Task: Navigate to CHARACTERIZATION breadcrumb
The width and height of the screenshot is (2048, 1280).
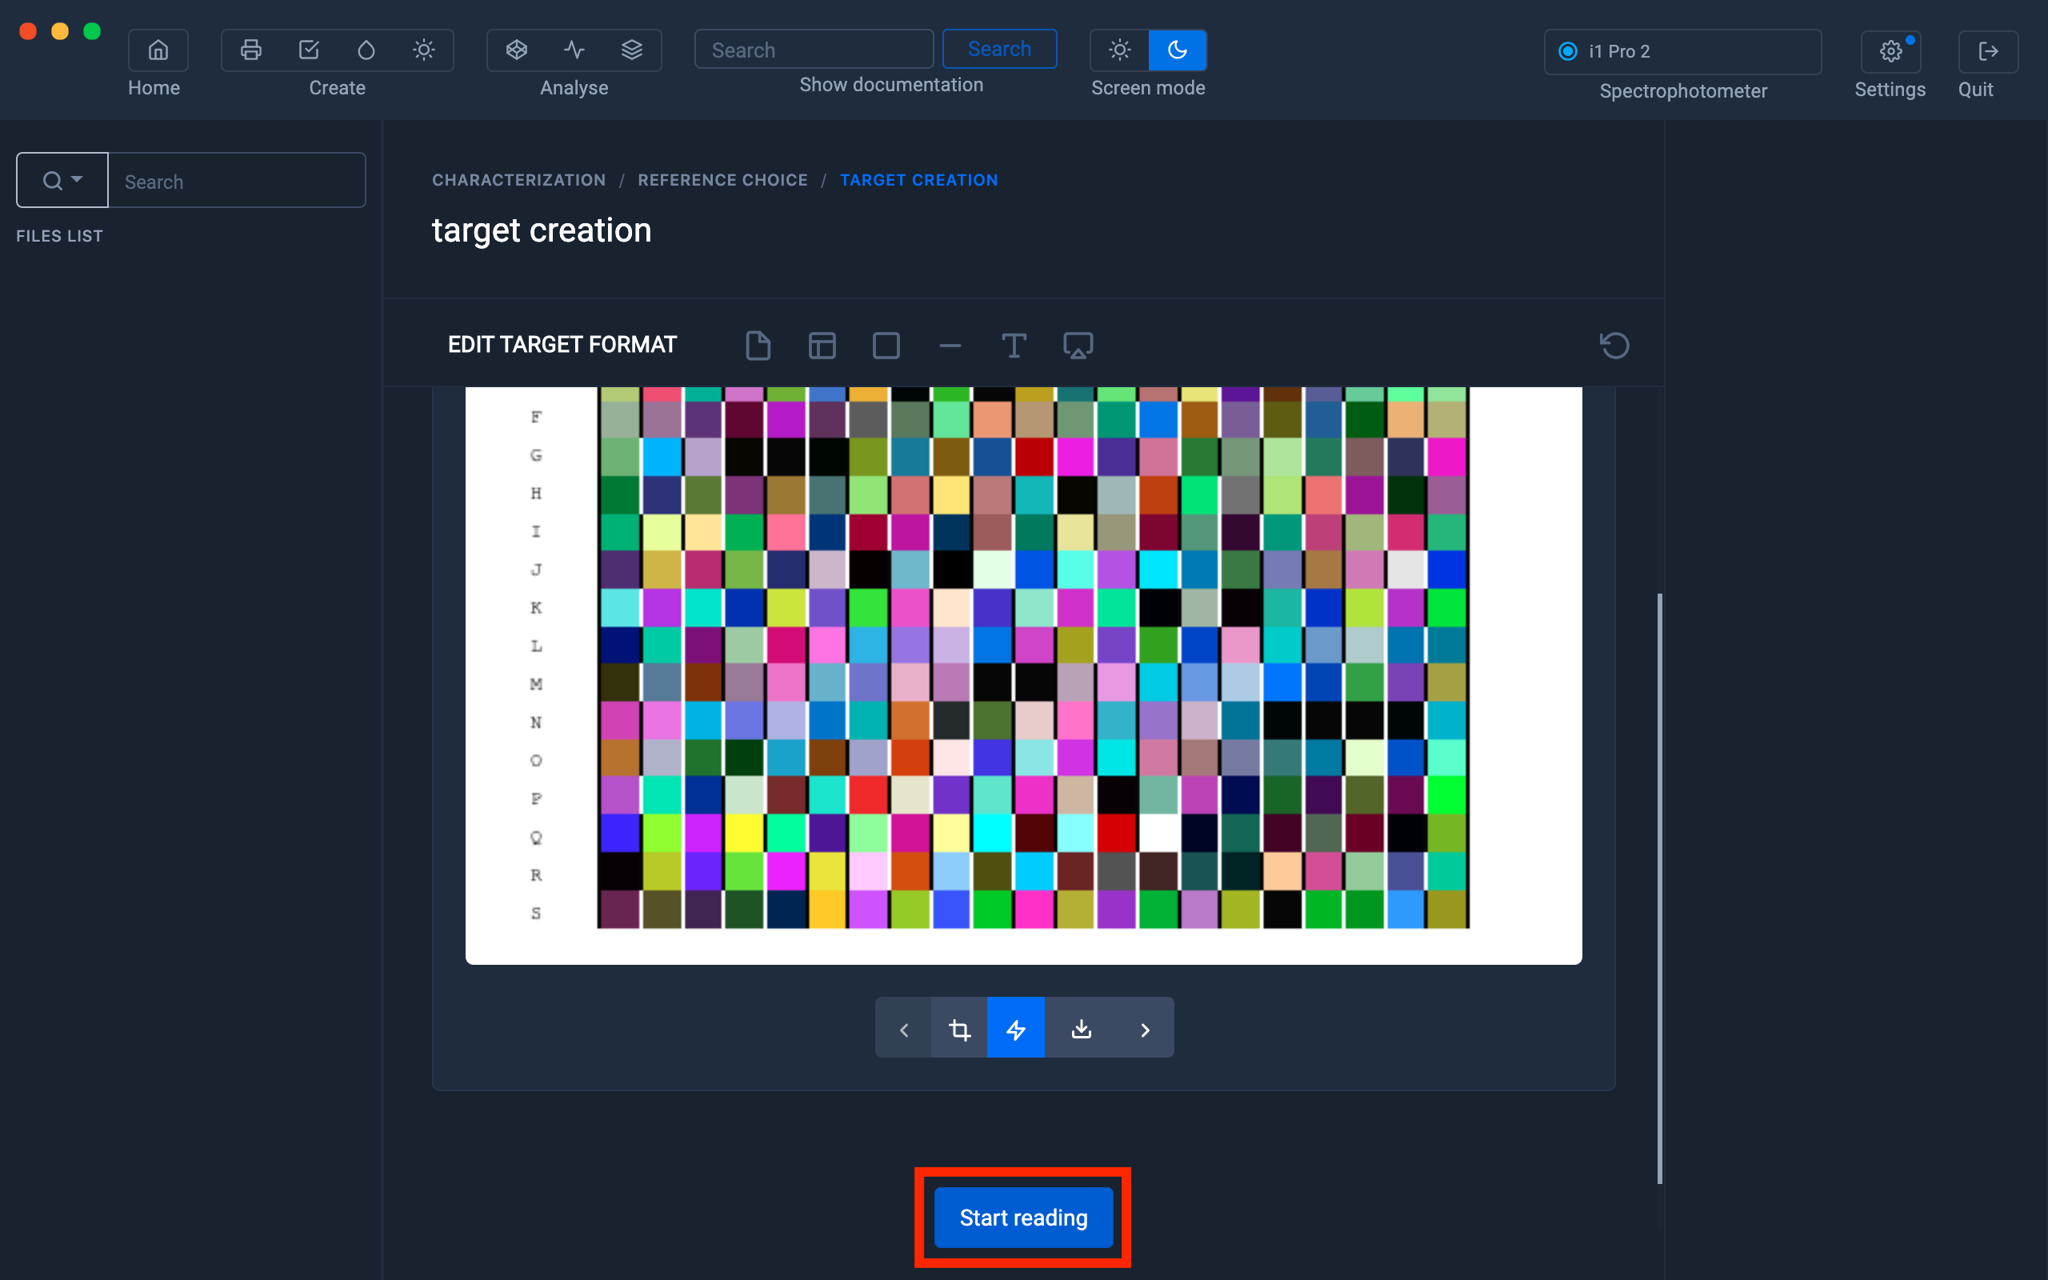Action: point(518,180)
